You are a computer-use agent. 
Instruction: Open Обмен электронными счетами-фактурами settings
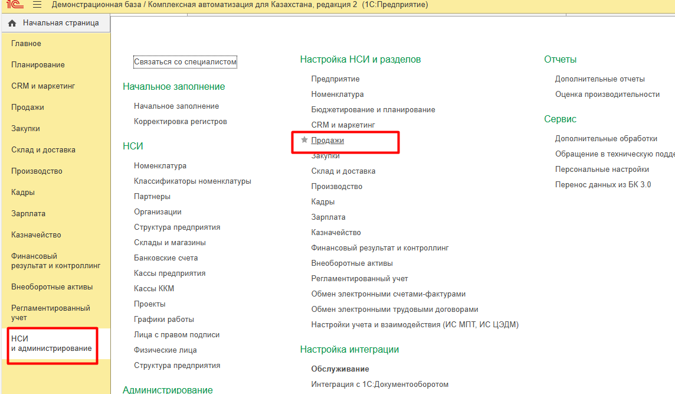point(388,294)
